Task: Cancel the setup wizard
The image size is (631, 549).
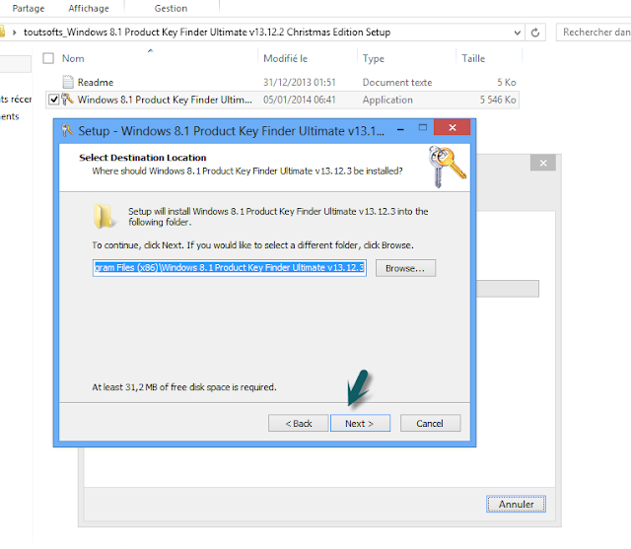Action: tap(430, 423)
